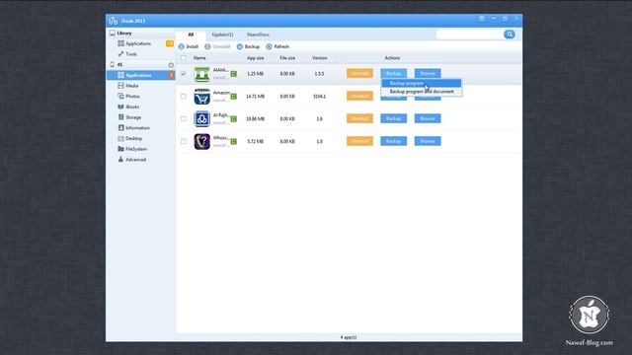Open the Media section
The height and width of the screenshot is (355, 632).
[x=128, y=86]
